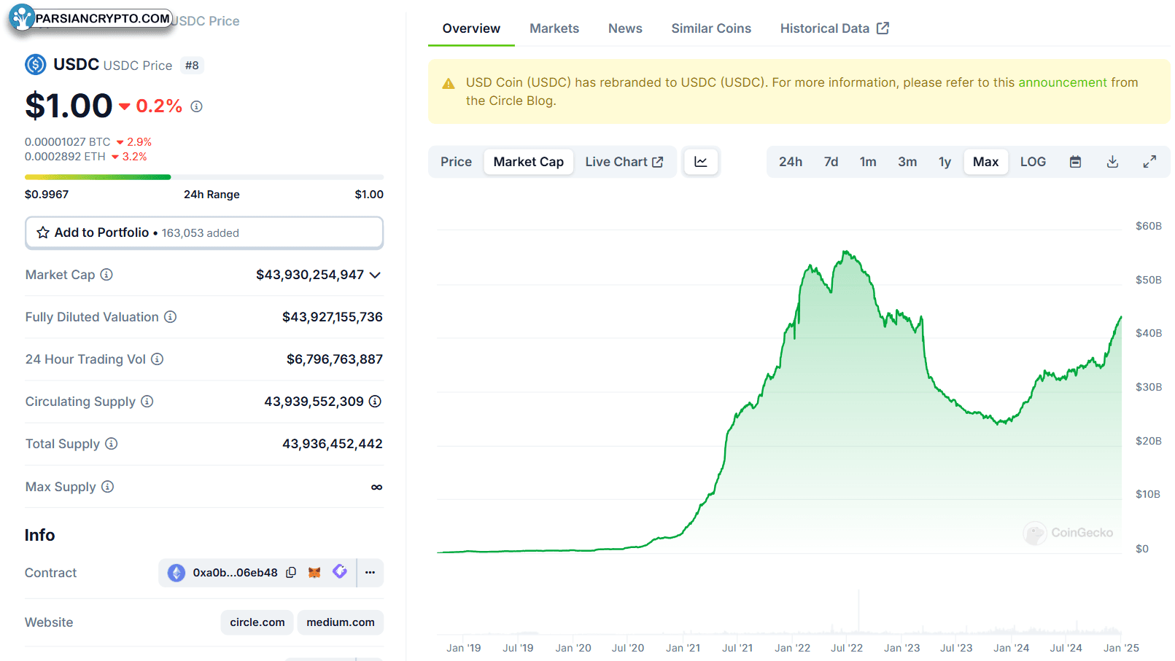The image size is (1175, 661).
Task: Click the star icon in Add to Portfolio
Action: [43, 232]
